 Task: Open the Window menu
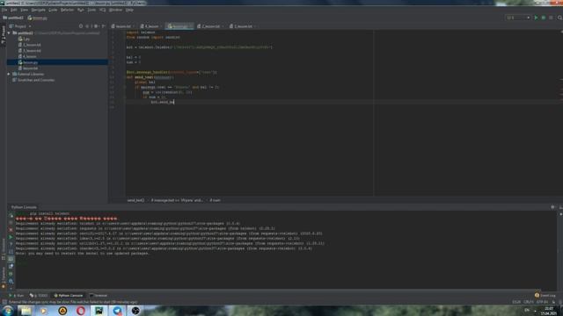115,10
